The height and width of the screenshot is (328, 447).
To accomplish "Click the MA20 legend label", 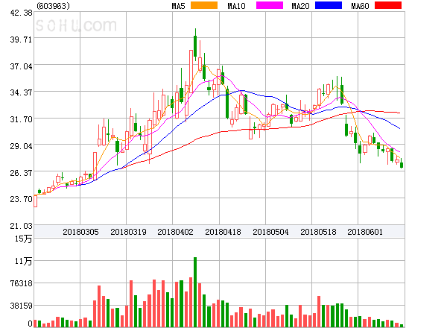I will pyautogui.click(x=300, y=6).
